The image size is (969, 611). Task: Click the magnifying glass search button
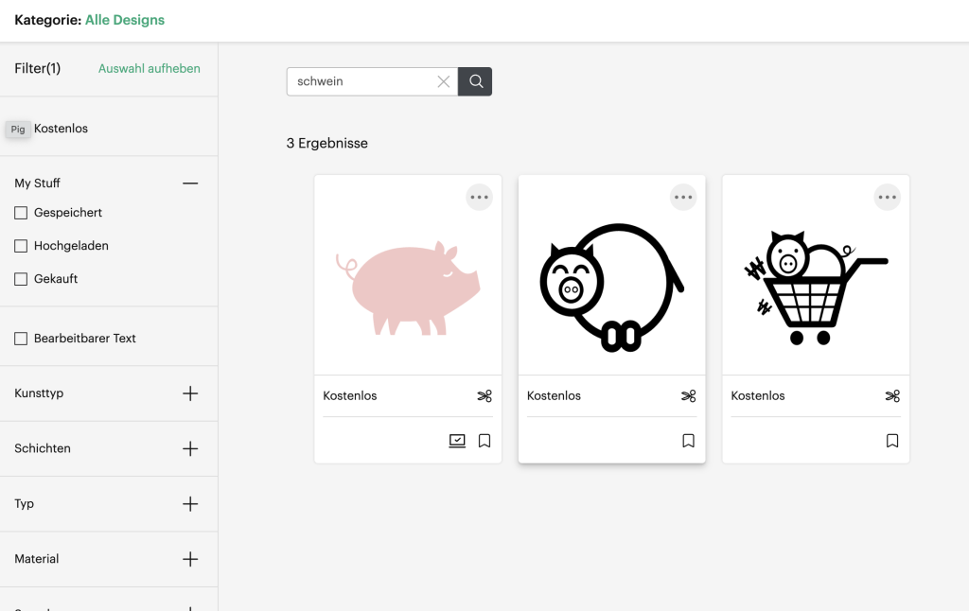[475, 81]
